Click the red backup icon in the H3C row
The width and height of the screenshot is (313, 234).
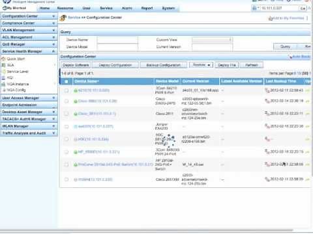[x=267, y=139]
